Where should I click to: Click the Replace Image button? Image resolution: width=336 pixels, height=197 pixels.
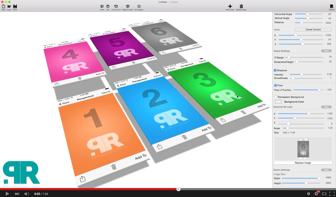[x=303, y=163]
